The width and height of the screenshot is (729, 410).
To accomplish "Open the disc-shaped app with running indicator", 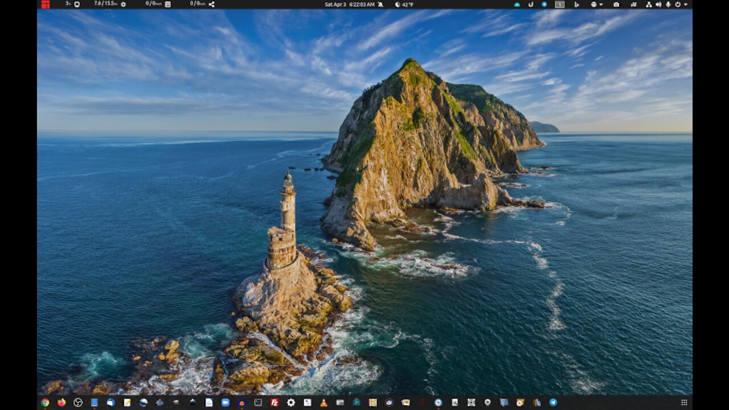I will (438, 403).
